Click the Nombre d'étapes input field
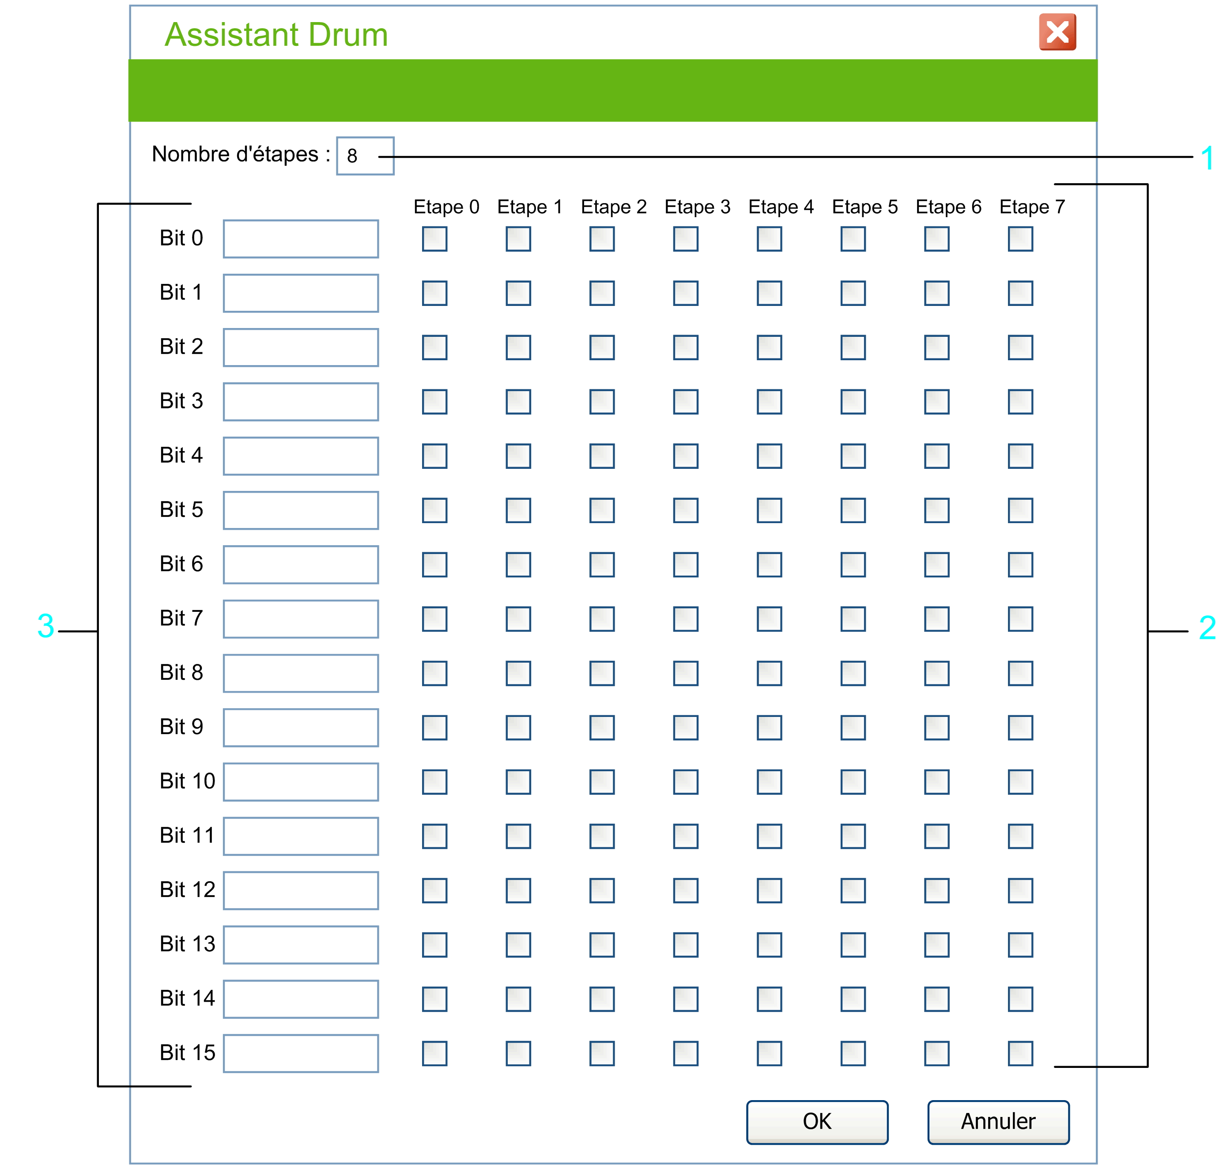 365,156
